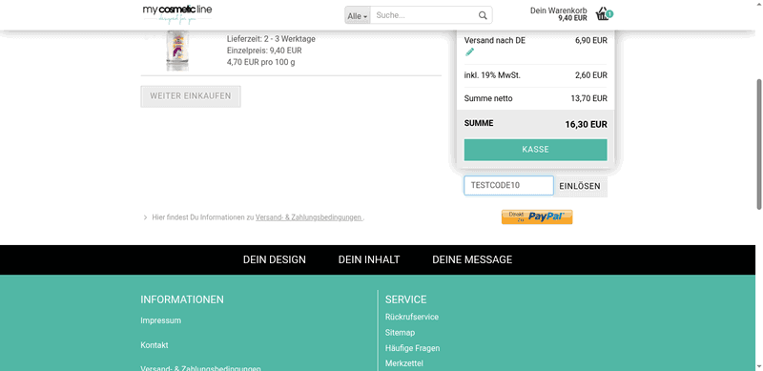Click the Einzelpreis: 9,40 EUR text
The width and height of the screenshot is (763, 371).
click(264, 51)
